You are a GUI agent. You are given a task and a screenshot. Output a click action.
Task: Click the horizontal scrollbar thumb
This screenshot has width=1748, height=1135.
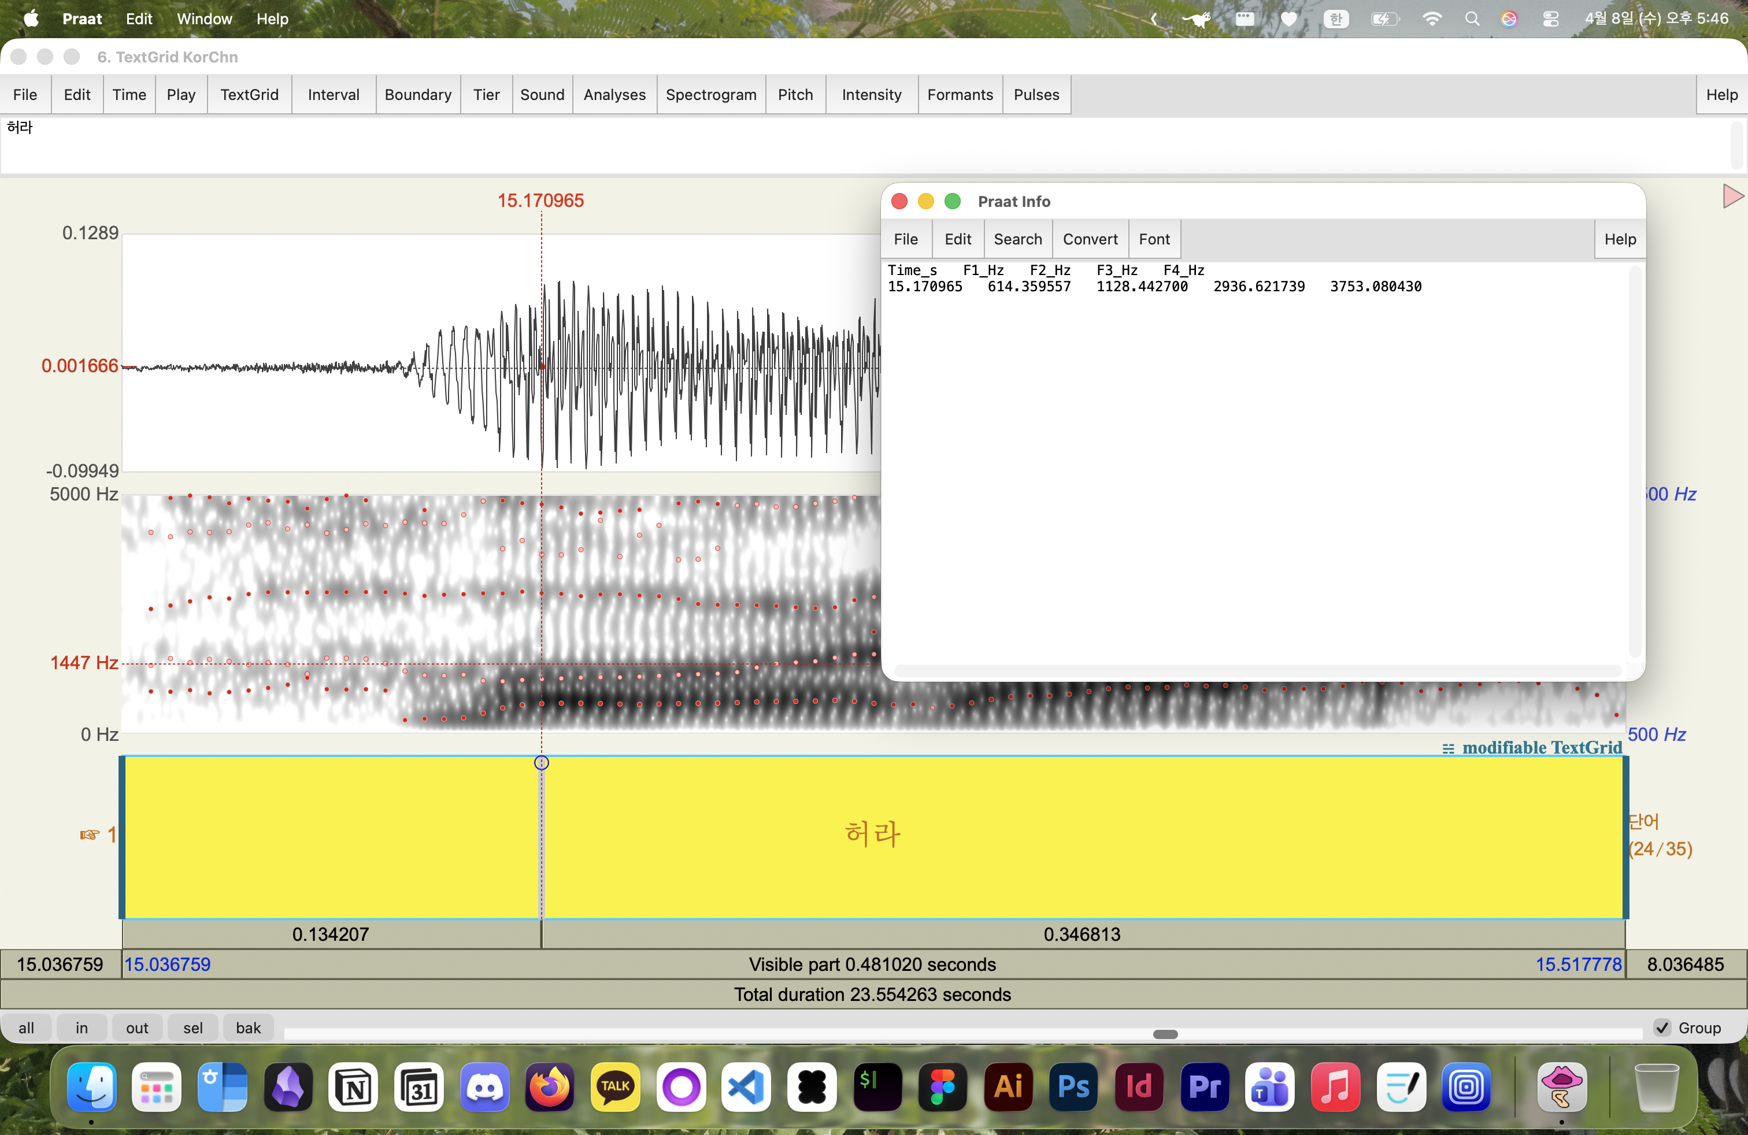point(1165,1034)
